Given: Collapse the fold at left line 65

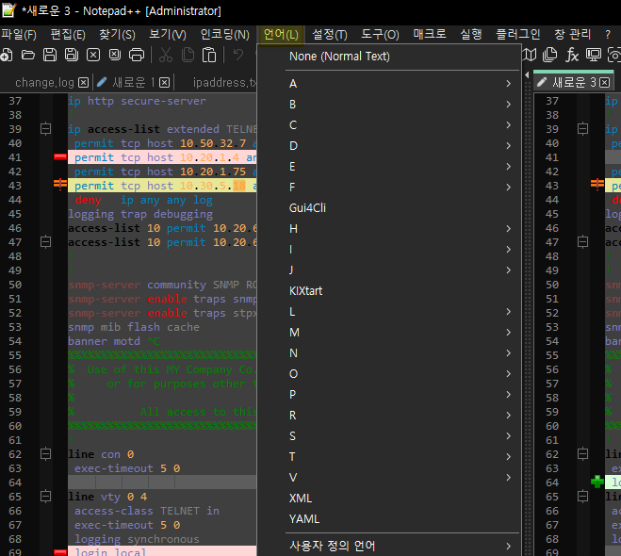Looking at the screenshot, I should (46, 497).
